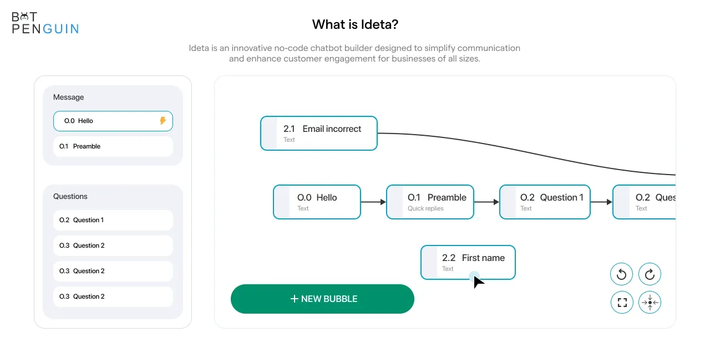The image size is (710, 348).
Task: Click the connector dot under First name
Action: (474, 277)
